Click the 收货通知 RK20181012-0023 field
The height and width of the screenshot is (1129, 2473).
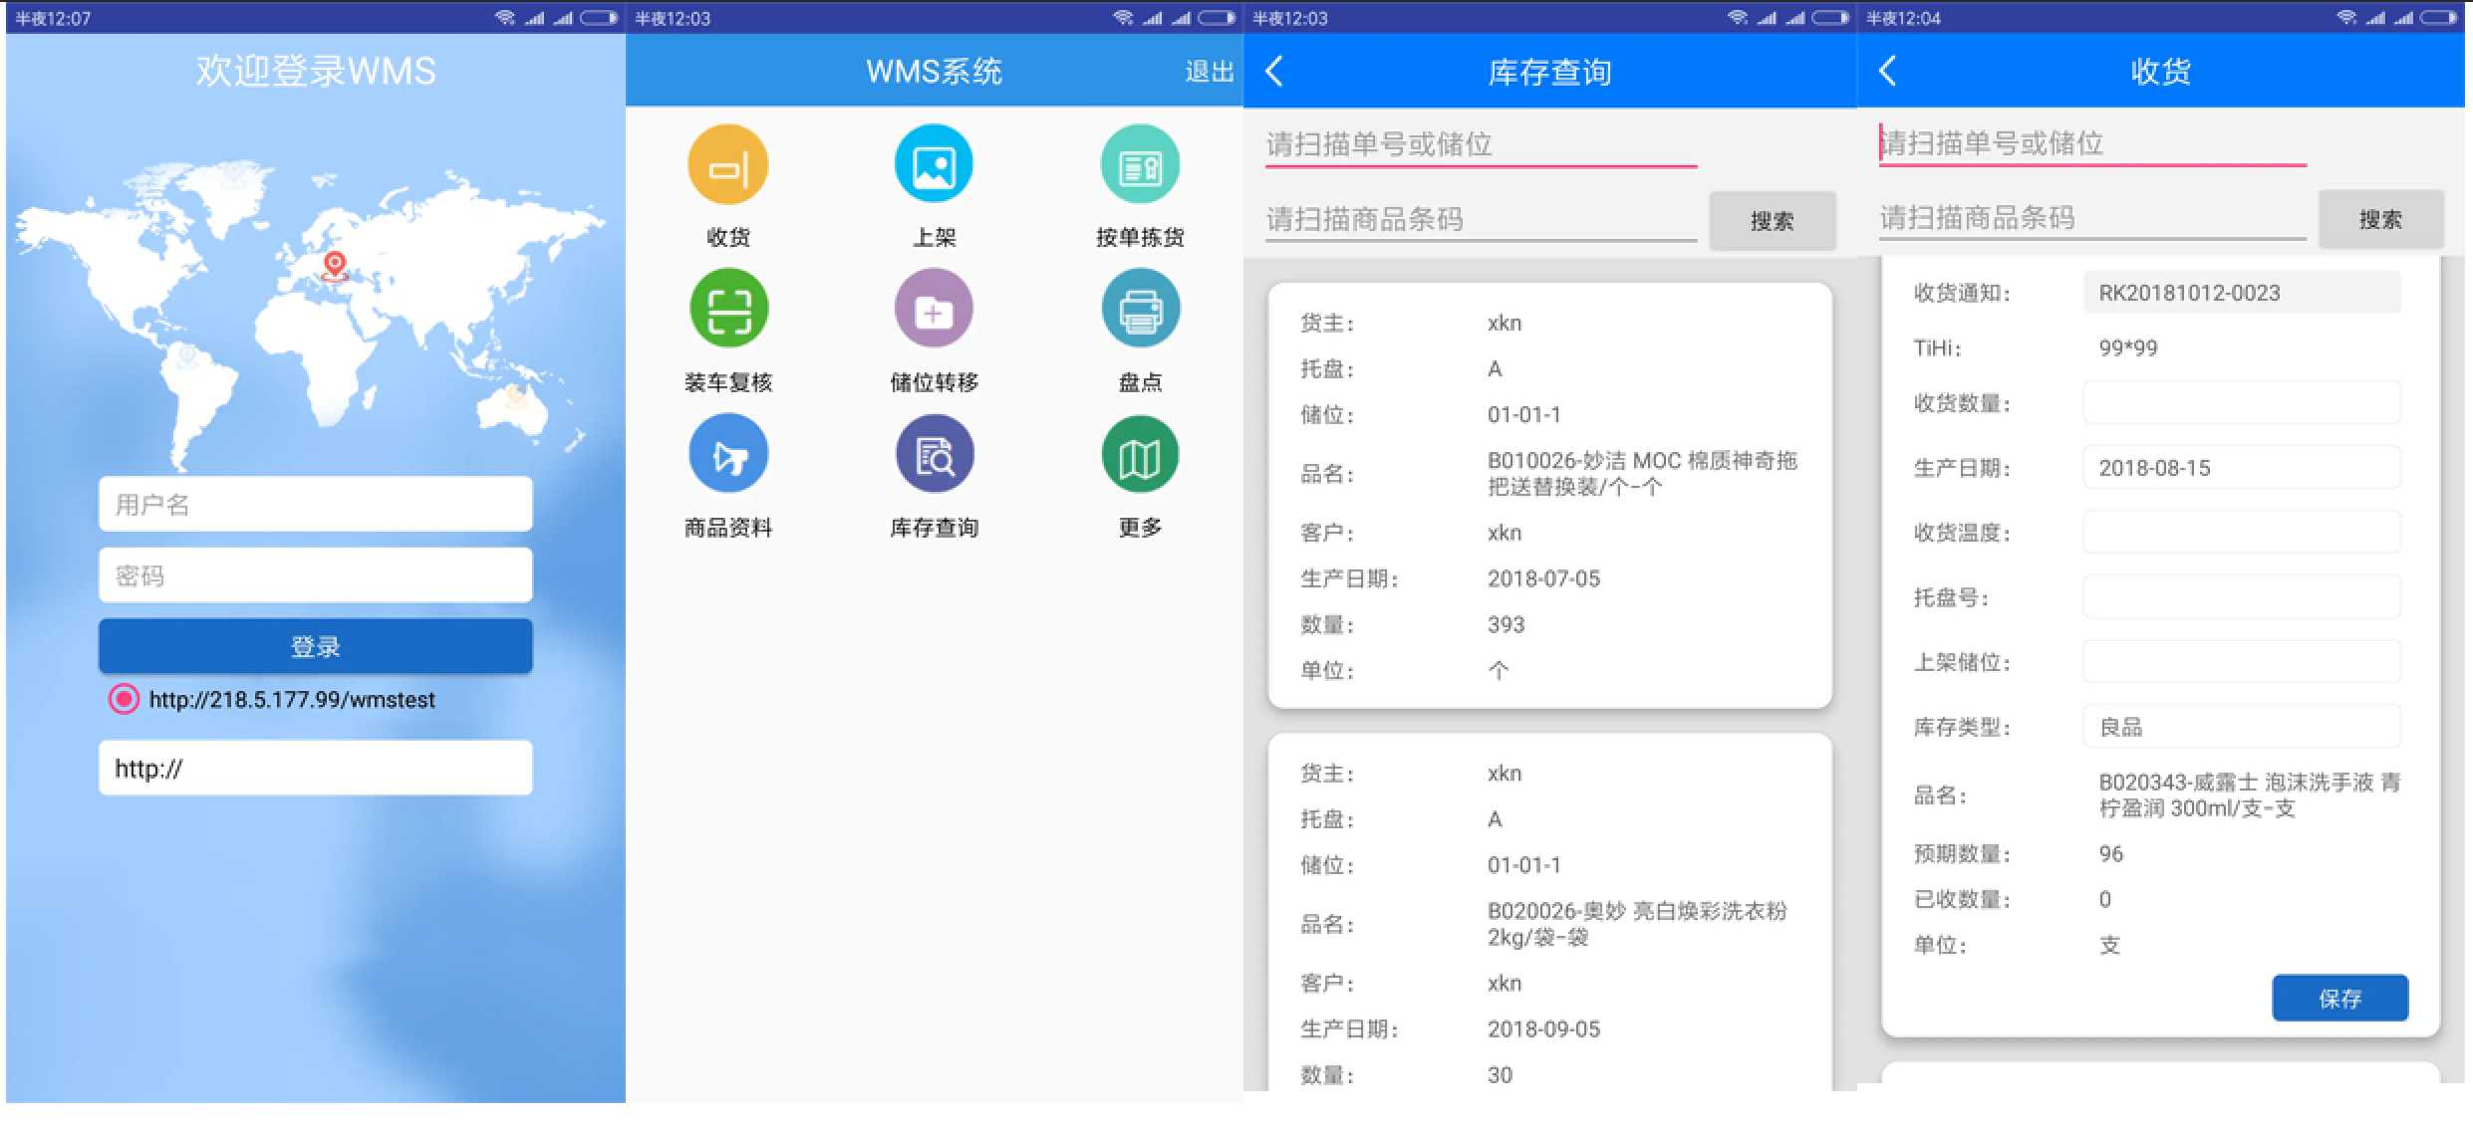point(2242,293)
